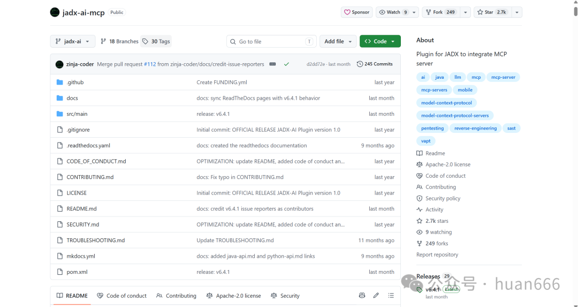Image resolution: width=578 pixels, height=307 pixels.
Task: Open the 245 Commits history link
Action: (x=375, y=64)
